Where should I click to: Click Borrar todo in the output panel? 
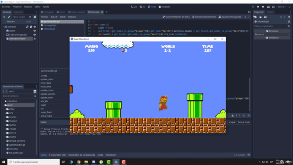pos(244,122)
